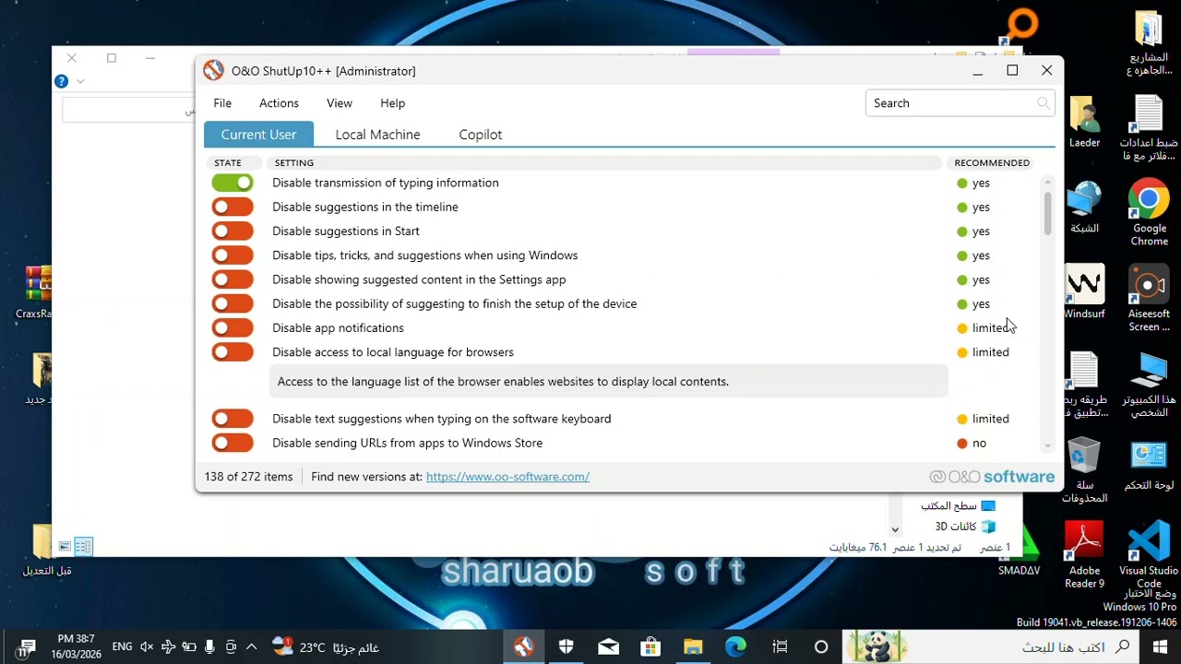This screenshot has width=1181, height=664.
Task: Toggle Disable suggestions in Start switch
Action: (233, 231)
